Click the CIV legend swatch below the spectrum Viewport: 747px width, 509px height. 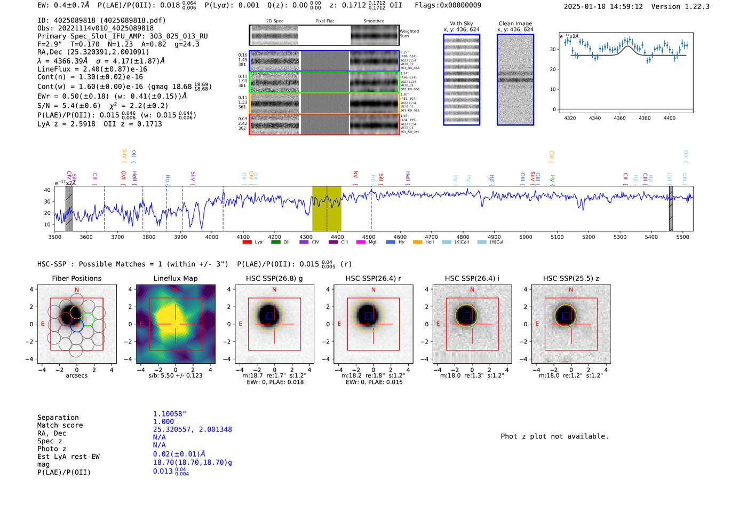click(304, 242)
